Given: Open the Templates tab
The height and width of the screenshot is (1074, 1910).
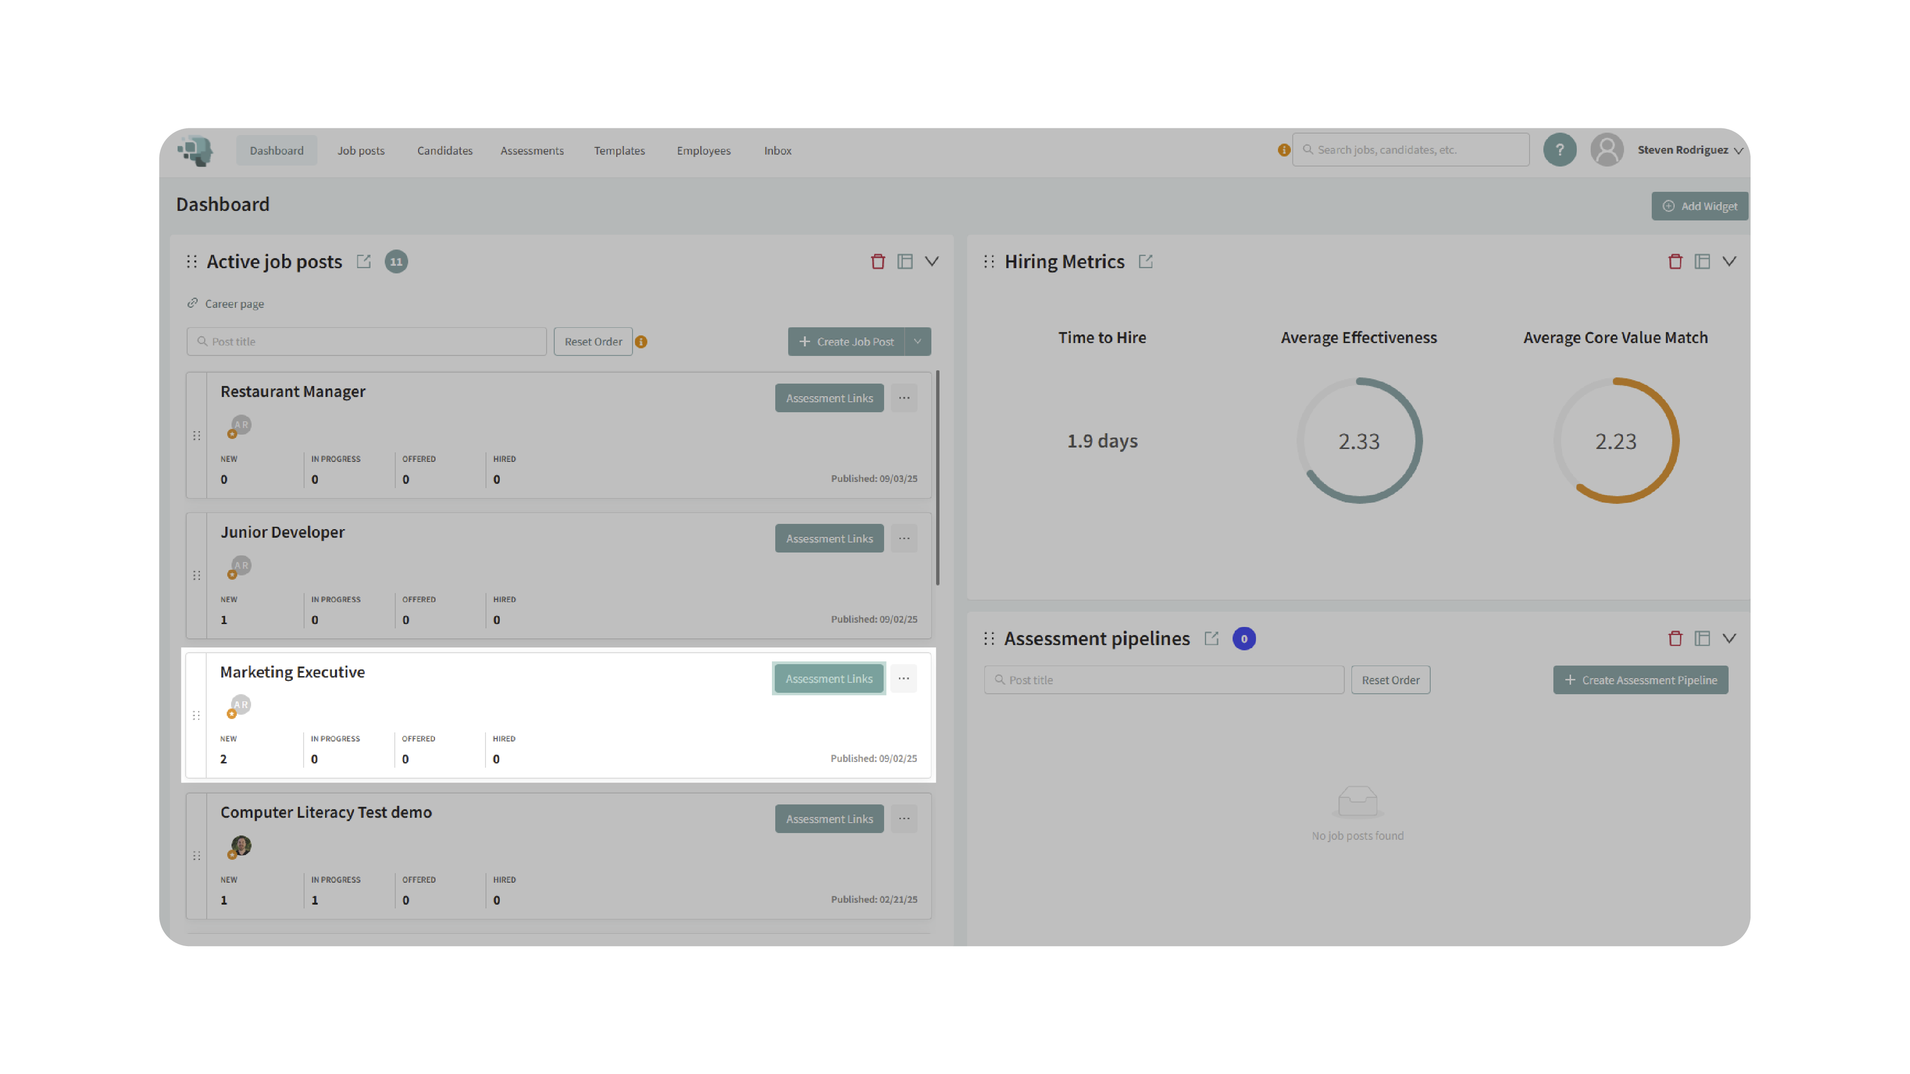Looking at the screenshot, I should click(x=619, y=150).
